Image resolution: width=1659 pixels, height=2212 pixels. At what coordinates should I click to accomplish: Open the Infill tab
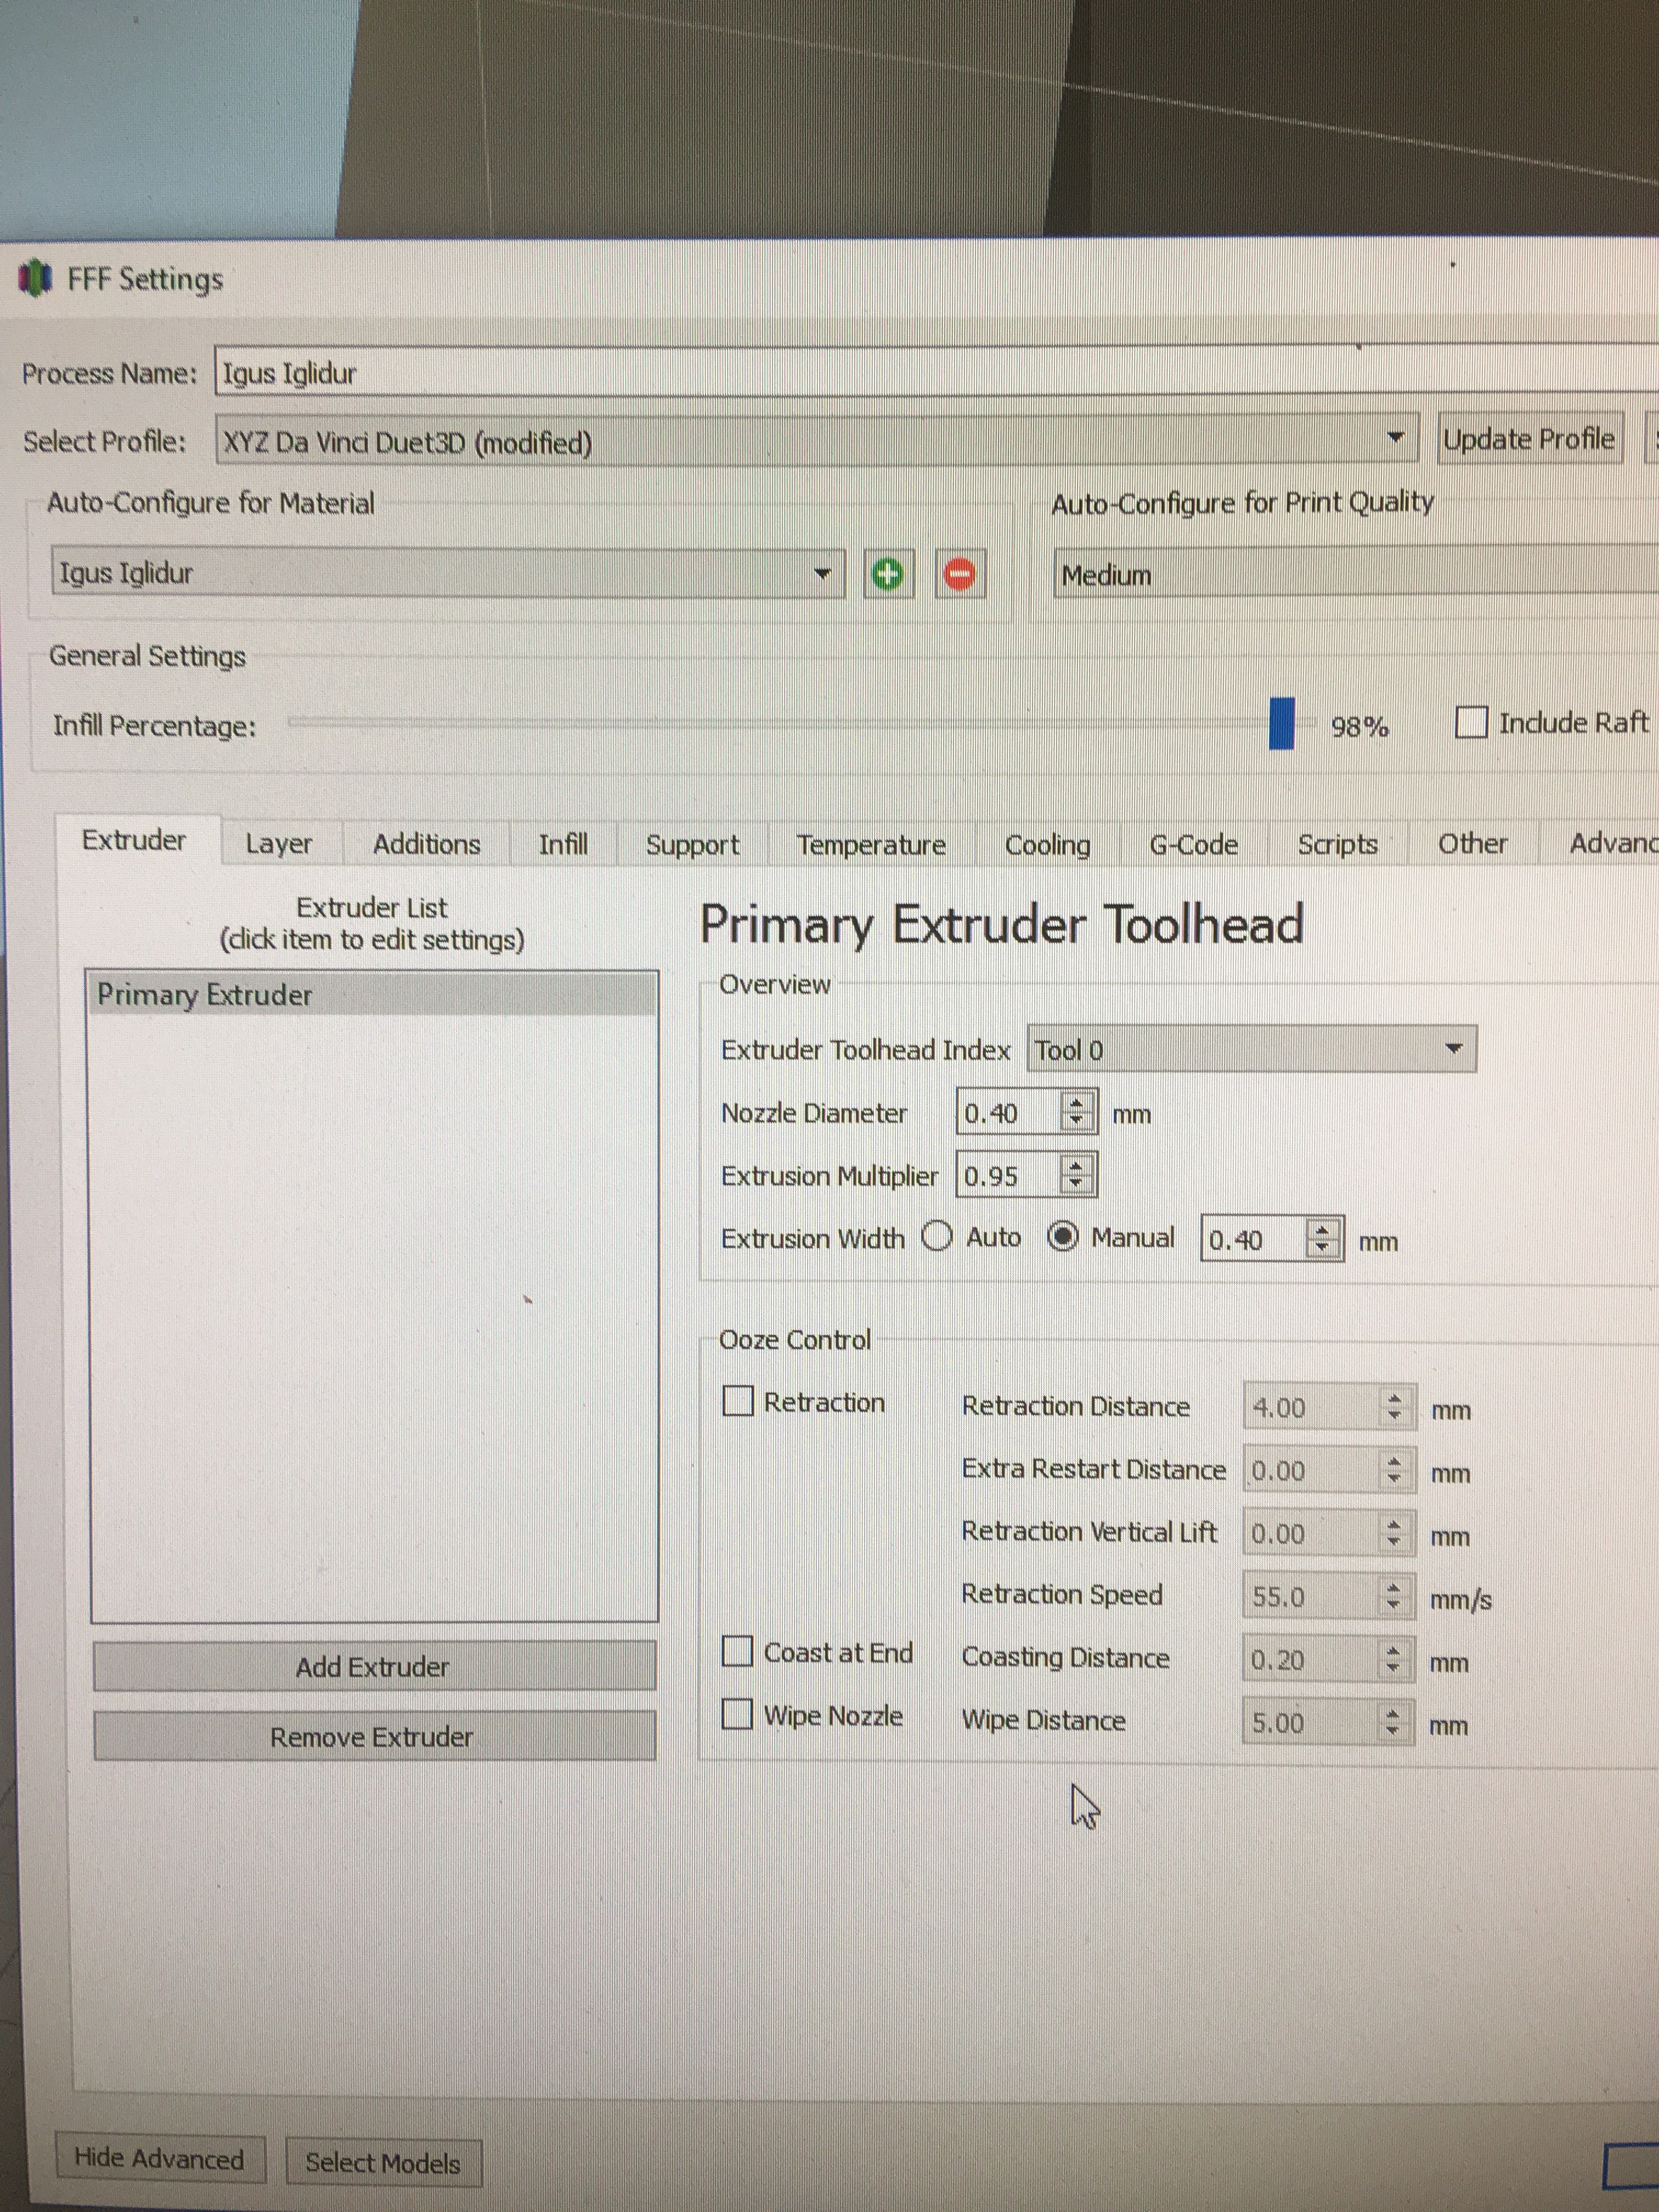click(x=563, y=844)
